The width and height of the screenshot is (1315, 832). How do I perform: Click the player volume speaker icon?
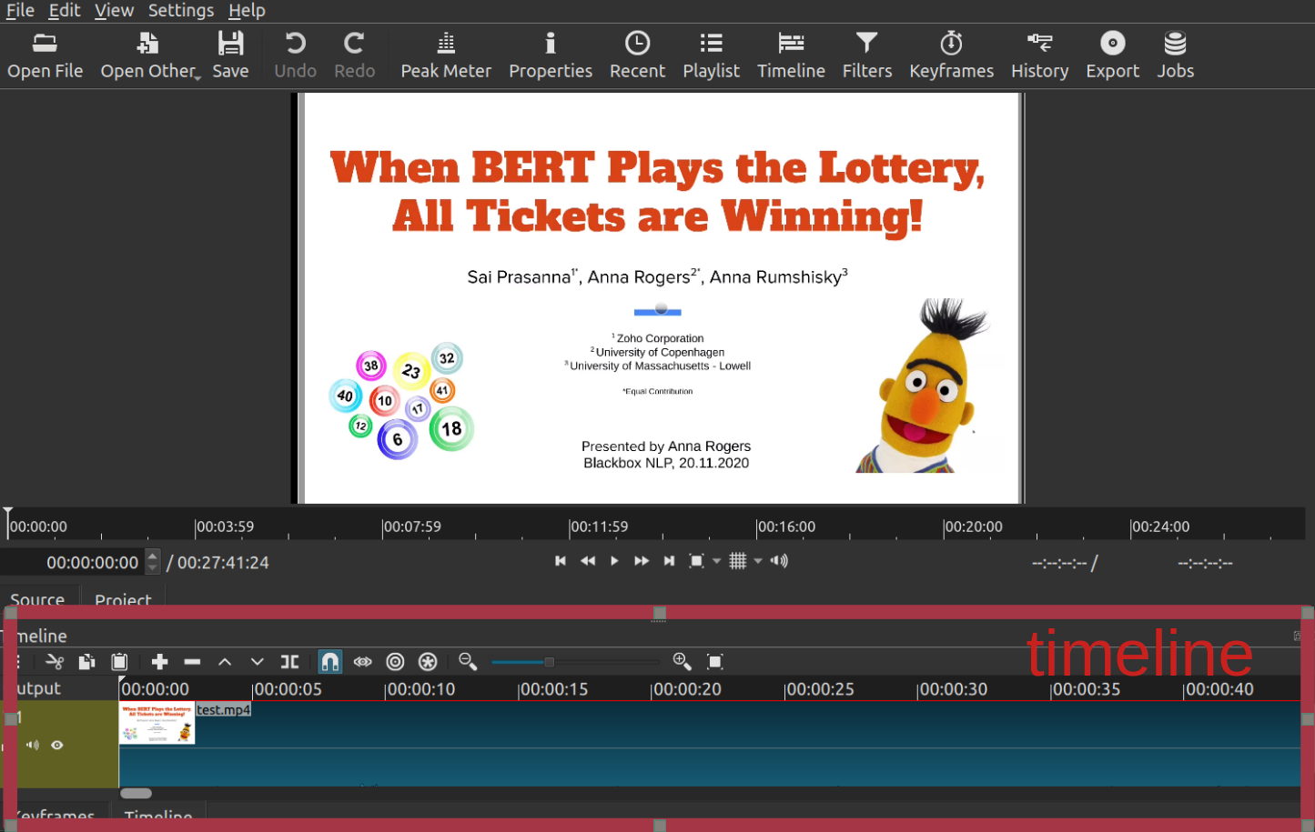[779, 561]
